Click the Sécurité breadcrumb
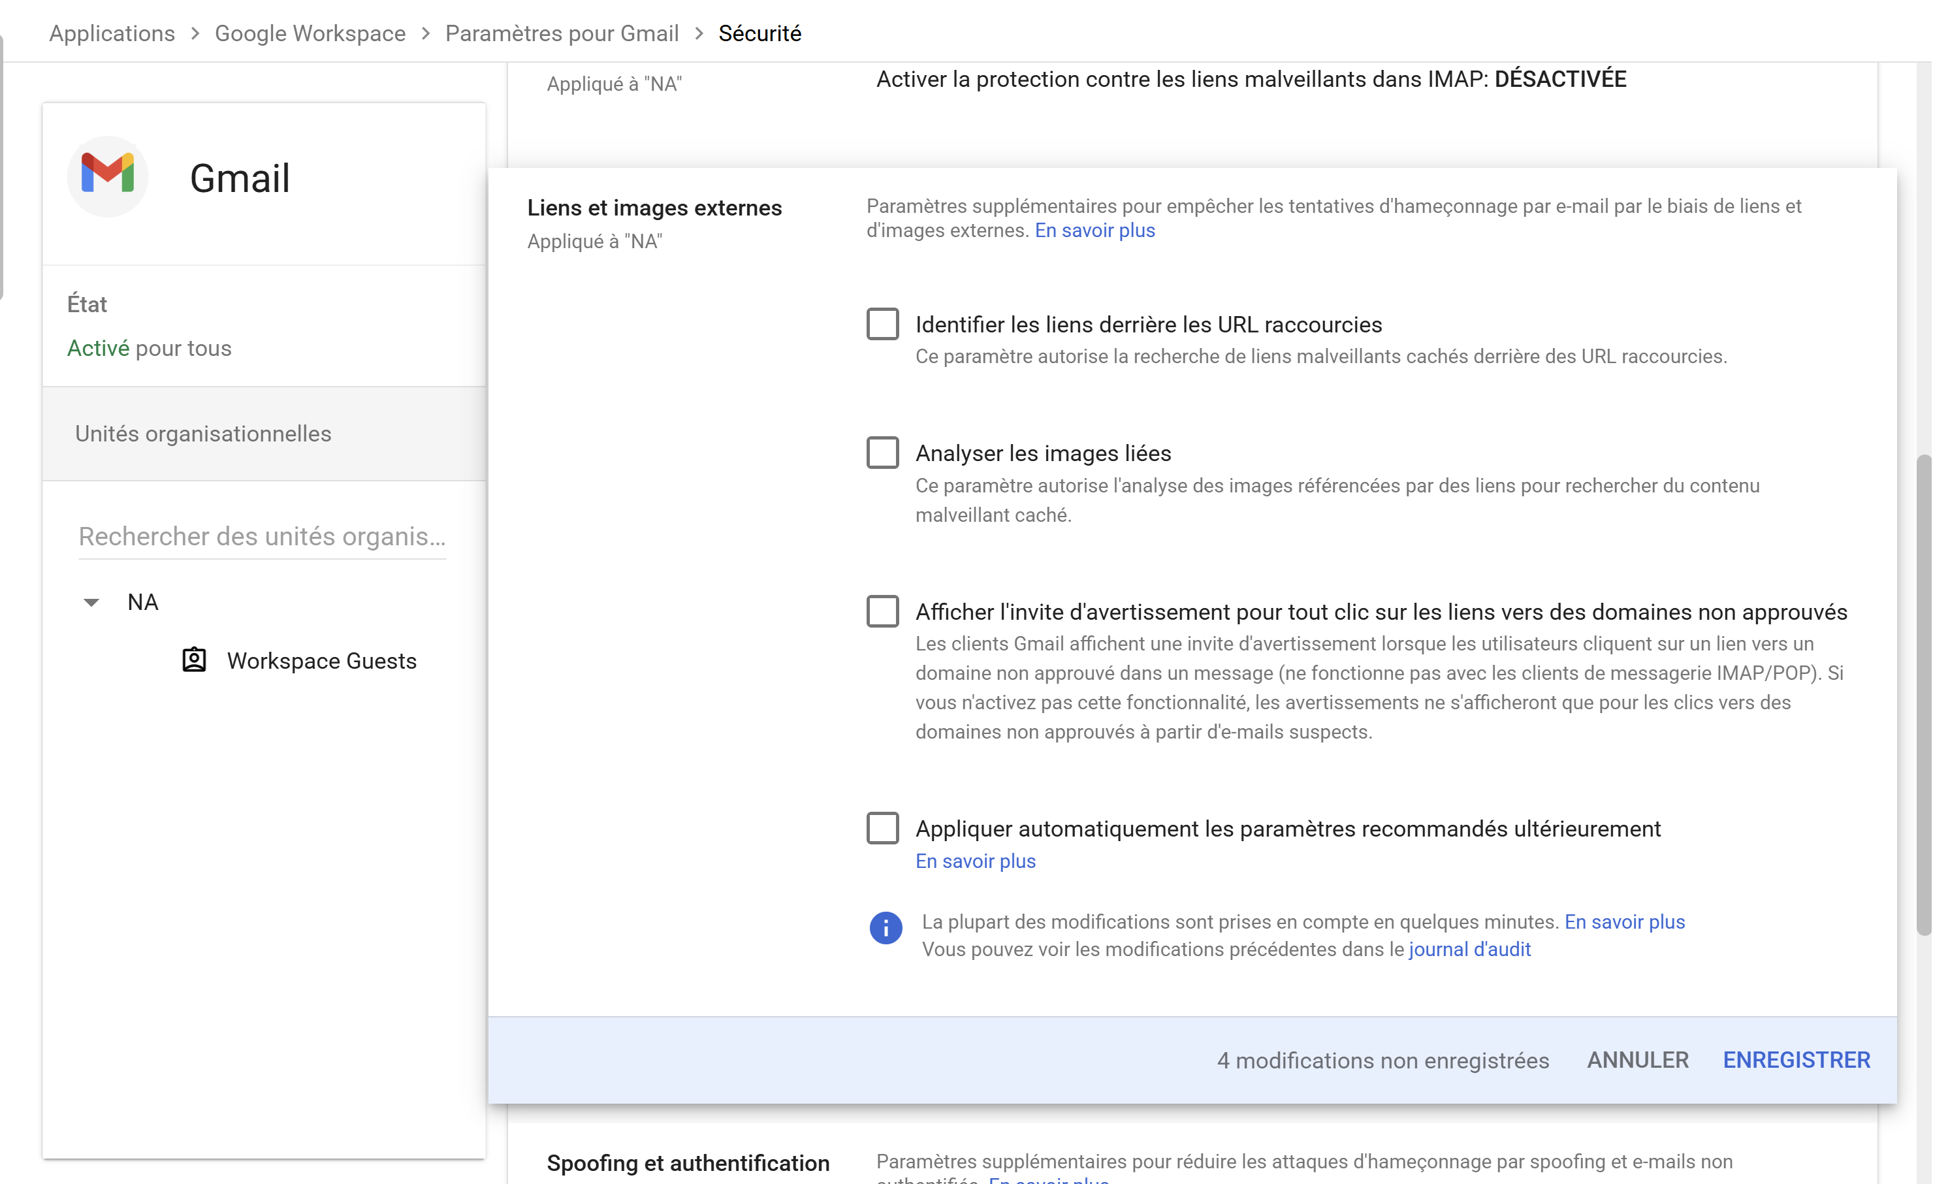 point(759,33)
